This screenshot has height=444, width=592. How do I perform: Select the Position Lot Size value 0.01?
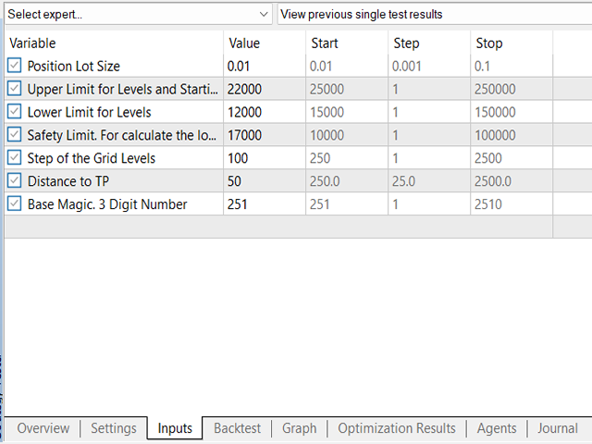(x=265, y=66)
